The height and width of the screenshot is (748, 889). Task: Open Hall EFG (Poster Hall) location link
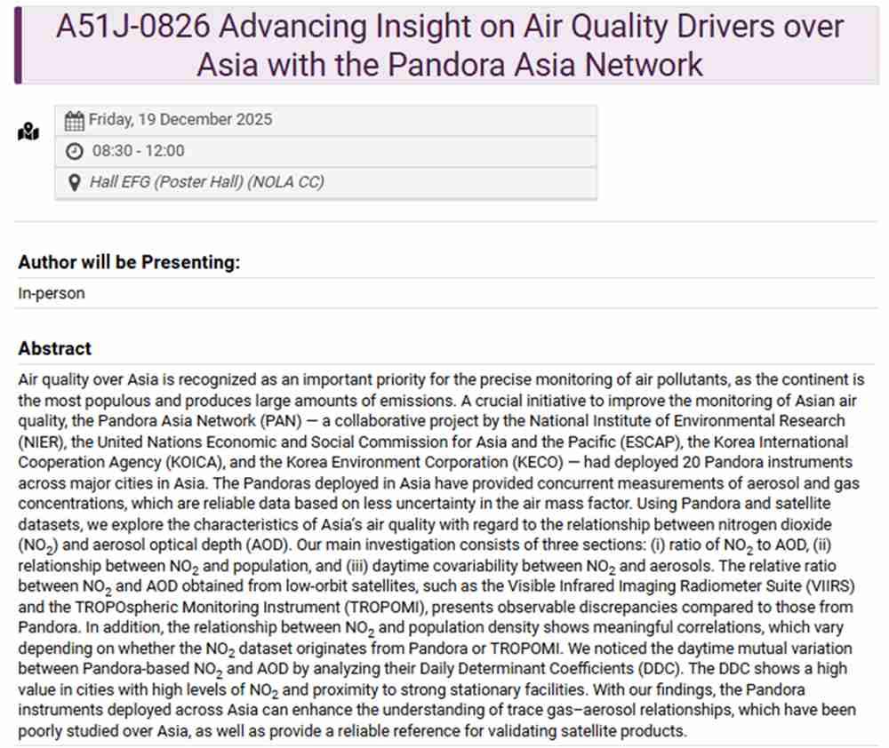[207, 182]
